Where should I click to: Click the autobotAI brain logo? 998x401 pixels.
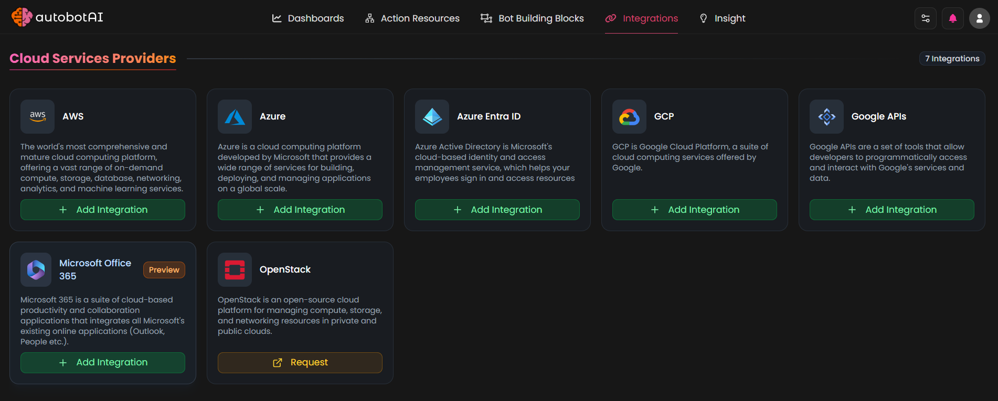[x=22, y=17]
